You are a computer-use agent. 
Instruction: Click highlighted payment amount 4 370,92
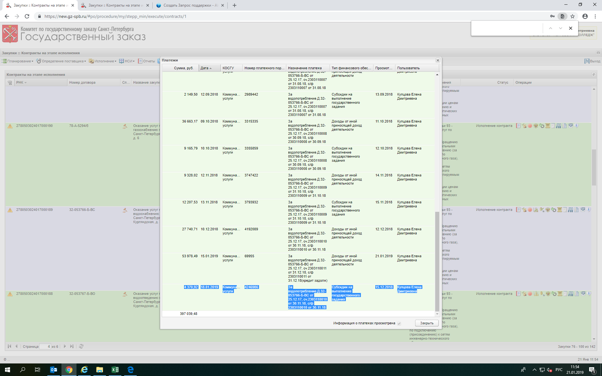click(191, 287)
